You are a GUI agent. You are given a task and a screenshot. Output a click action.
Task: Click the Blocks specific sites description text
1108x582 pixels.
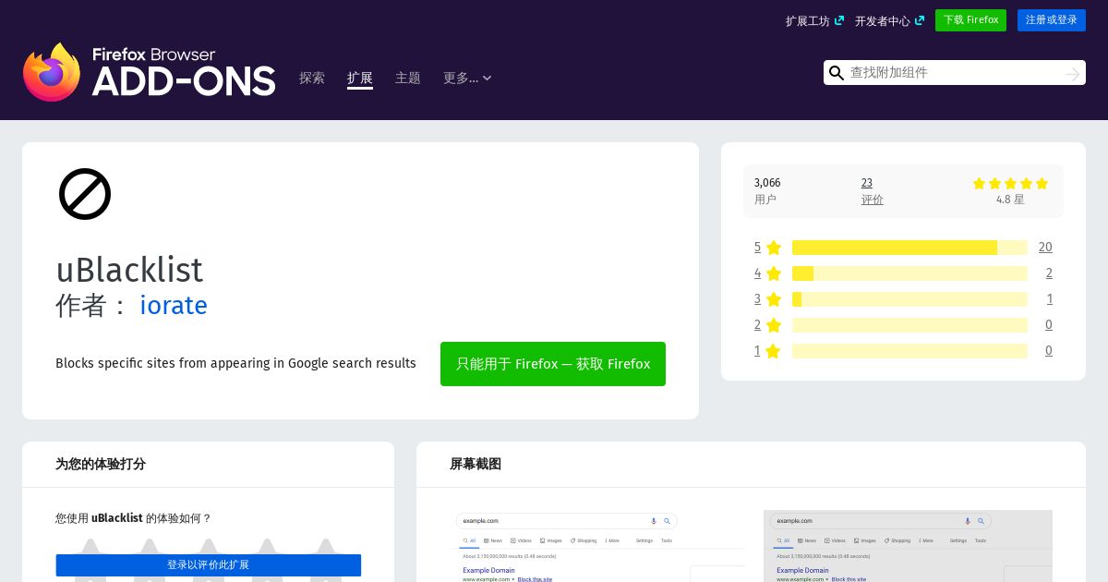click(235, 364)
